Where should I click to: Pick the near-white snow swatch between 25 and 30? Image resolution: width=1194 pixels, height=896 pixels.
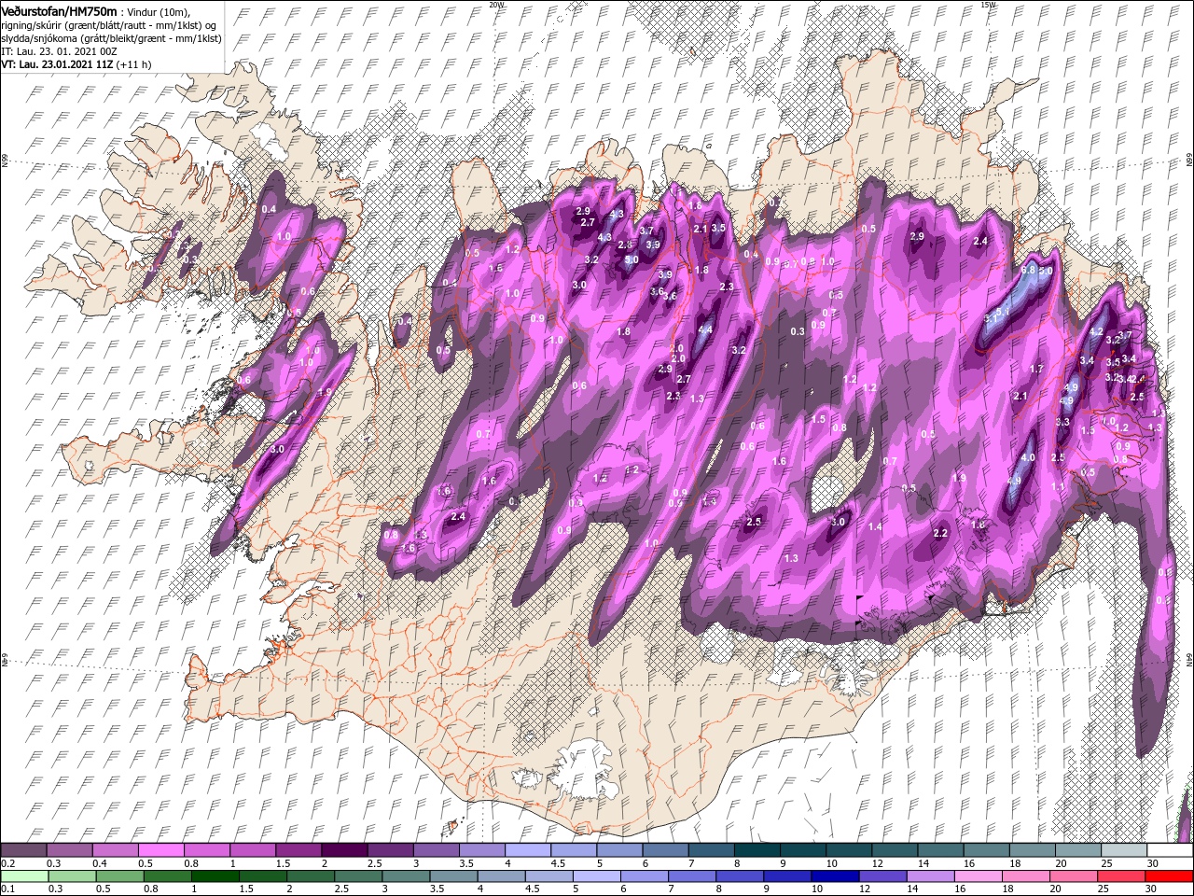1123,850
